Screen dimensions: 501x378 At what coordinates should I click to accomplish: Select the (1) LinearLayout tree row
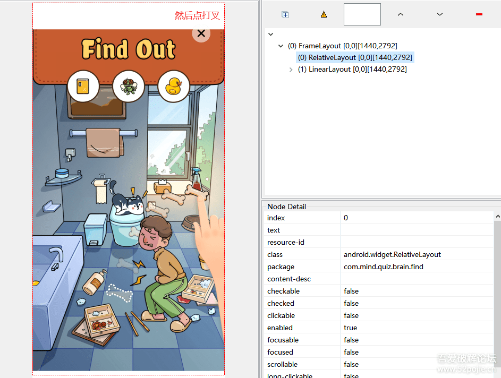pyautogui.click(x=352, y=69)
